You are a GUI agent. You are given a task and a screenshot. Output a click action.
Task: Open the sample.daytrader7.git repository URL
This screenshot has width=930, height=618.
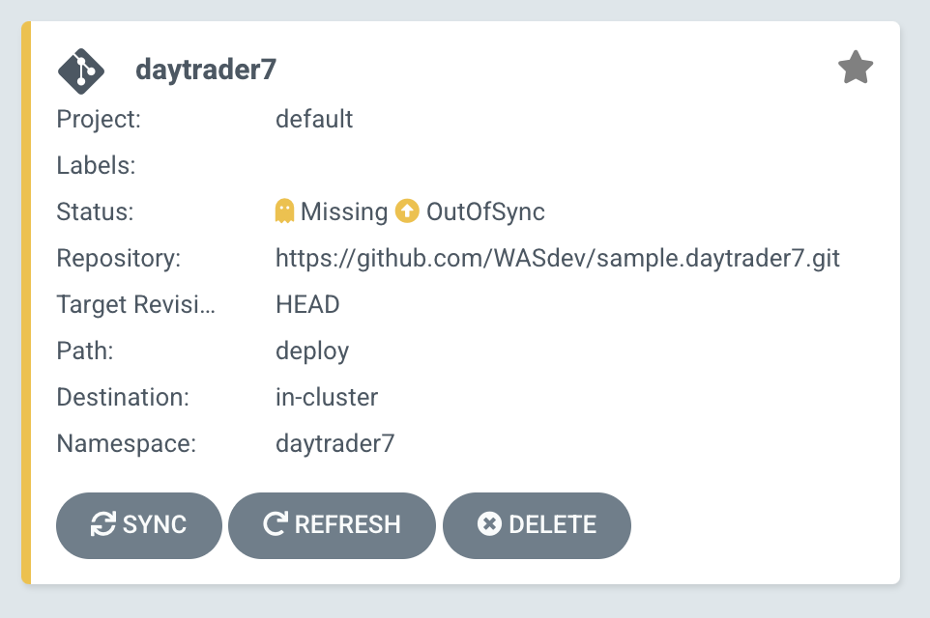(558, 259)
